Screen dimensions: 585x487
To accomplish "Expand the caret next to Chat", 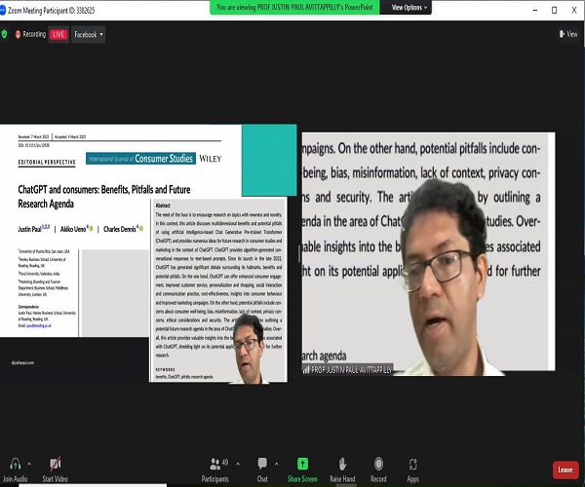I will point(277,465).
